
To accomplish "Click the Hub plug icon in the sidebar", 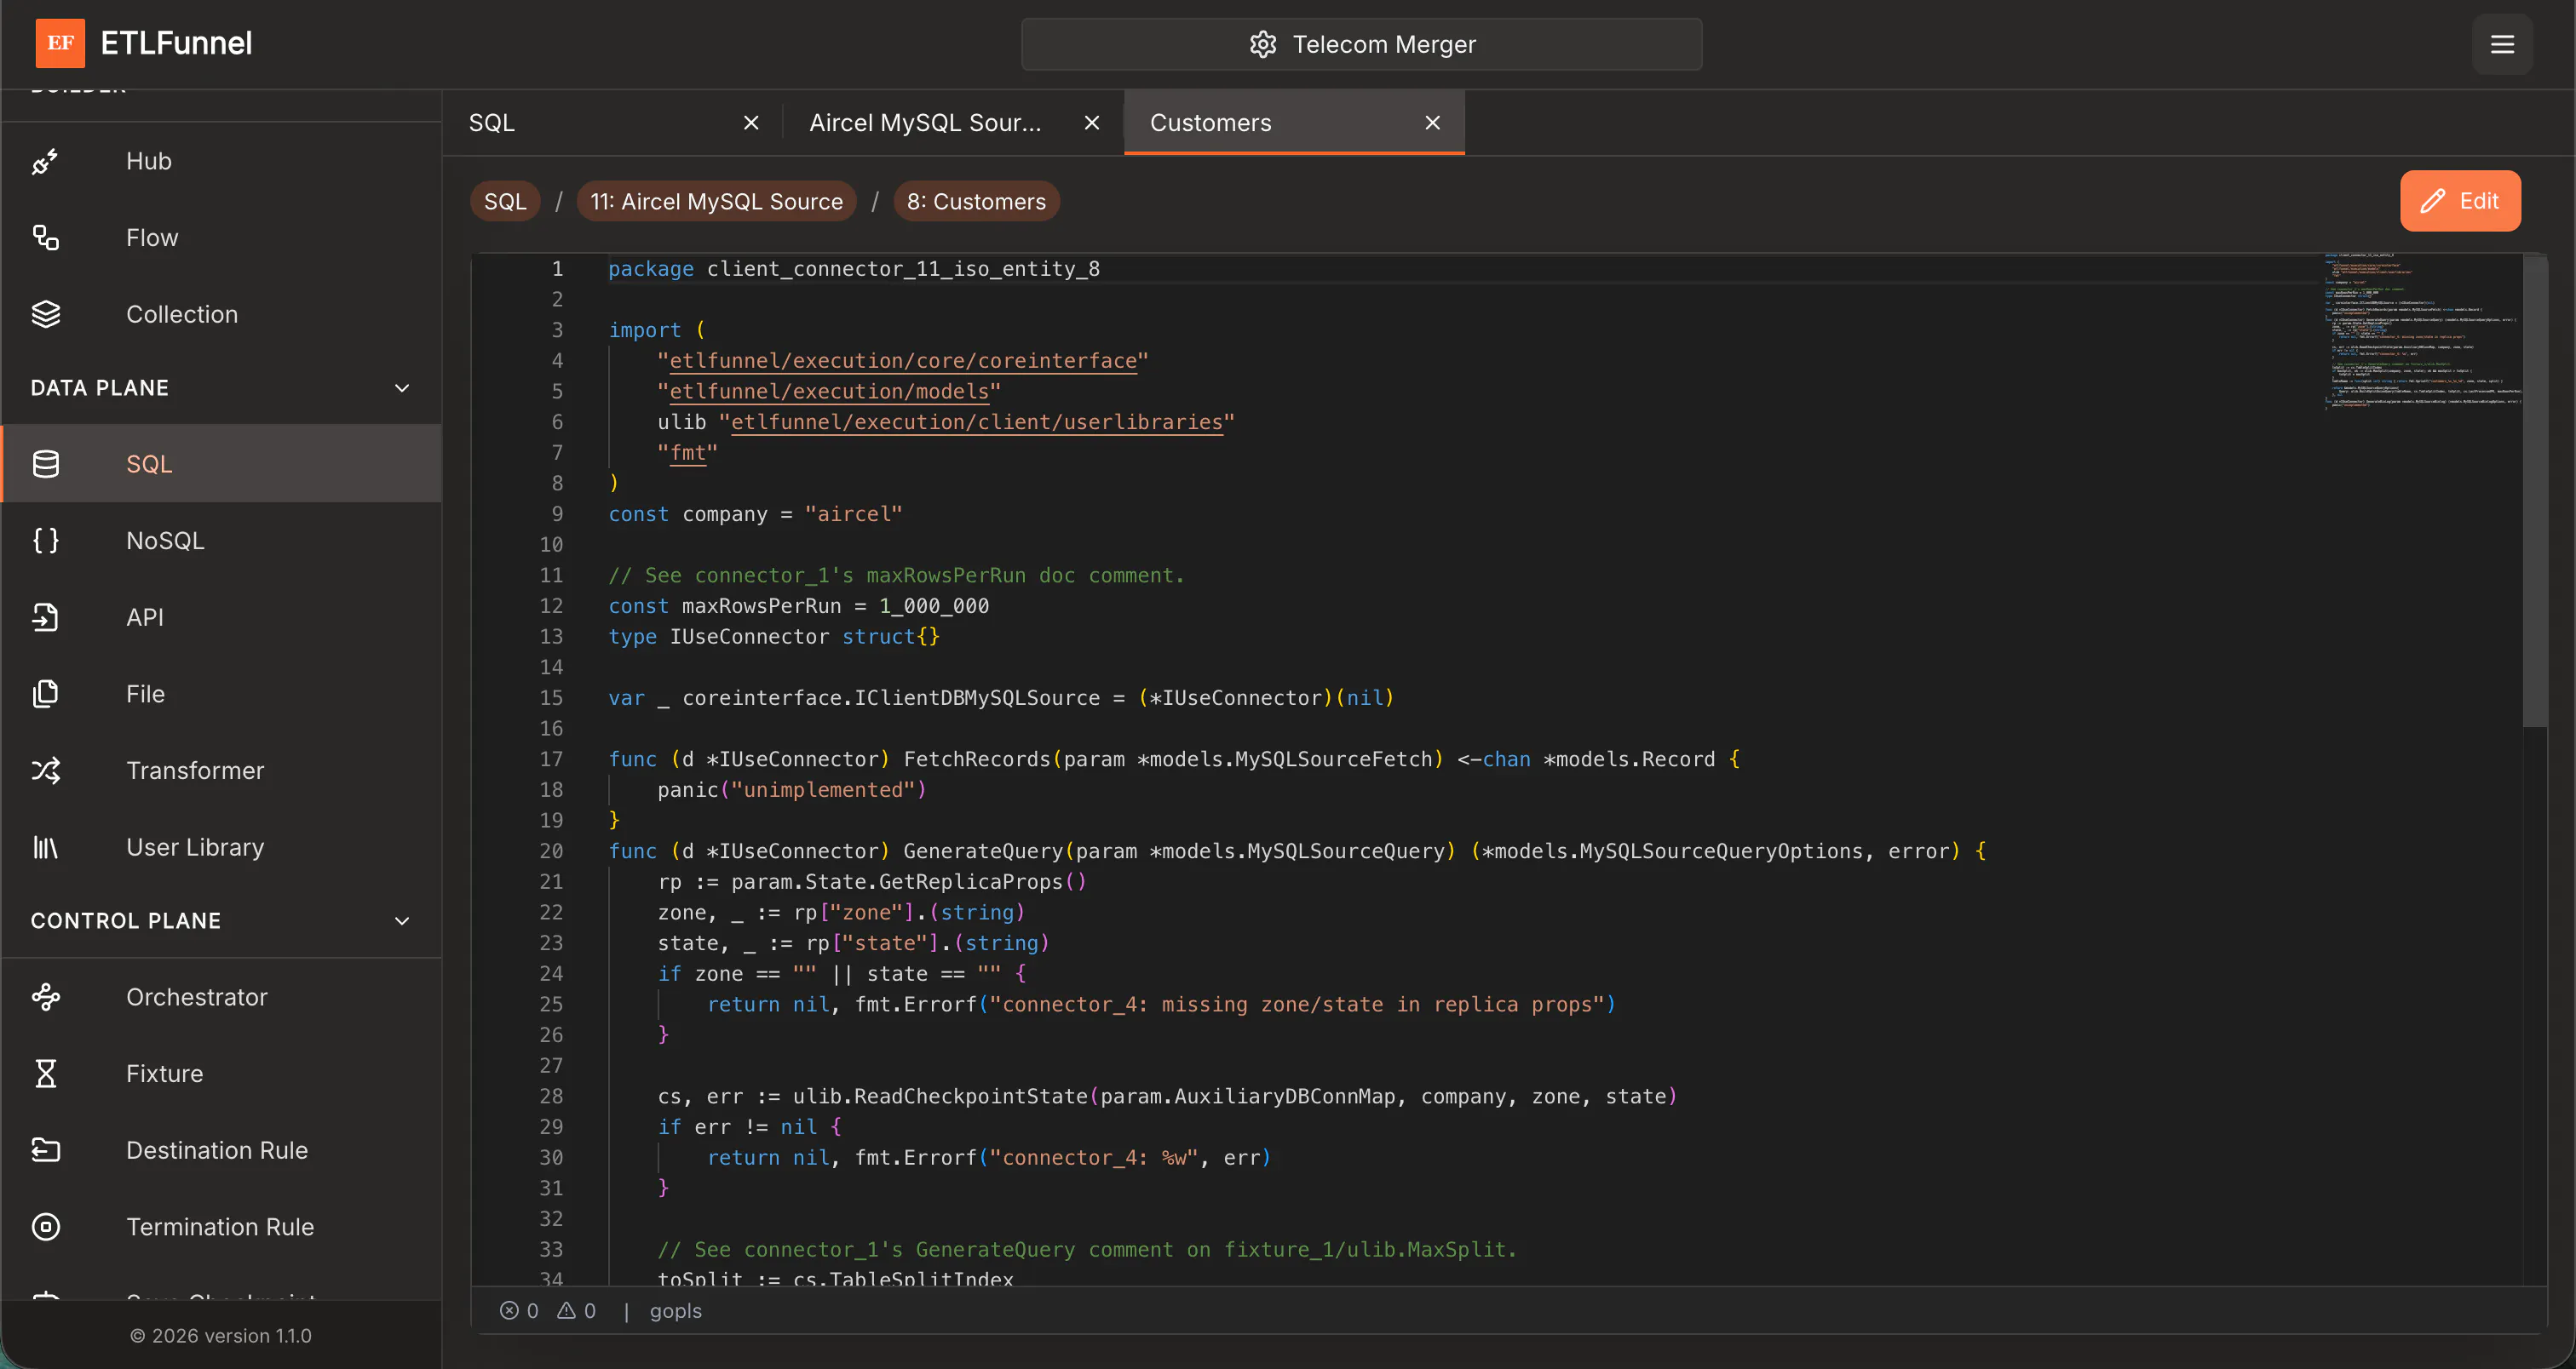I will (46, 161).
